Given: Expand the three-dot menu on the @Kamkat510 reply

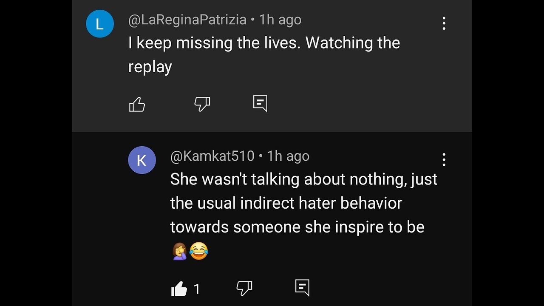Looking at the screenshot, I should [444, 160].
